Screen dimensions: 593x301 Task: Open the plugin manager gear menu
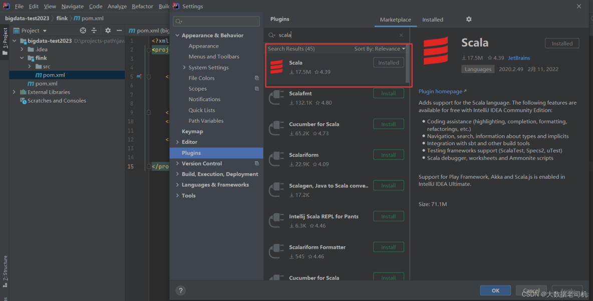(469, 19)
